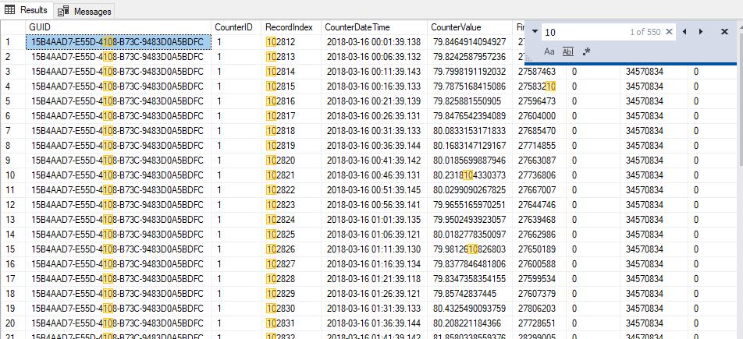Click datetime 2018-03-16 00:46:39.131
The height and width of the screenshot is (339, 743).
pyautogui.click(x=374, y=175)
